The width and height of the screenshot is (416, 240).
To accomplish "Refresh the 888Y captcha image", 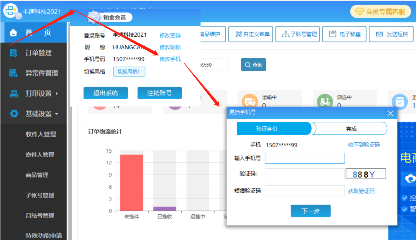I will pyautogui.click(x=366, y=174).
